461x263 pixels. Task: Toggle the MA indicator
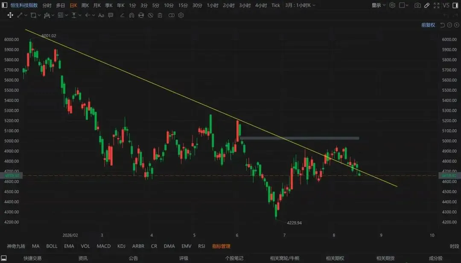click(x=35, y=246)
